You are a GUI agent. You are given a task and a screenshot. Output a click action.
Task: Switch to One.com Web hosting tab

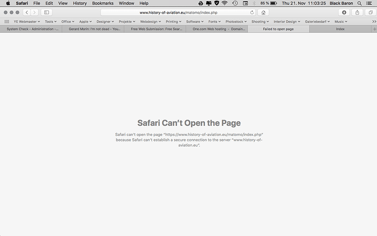click(217, 29)
